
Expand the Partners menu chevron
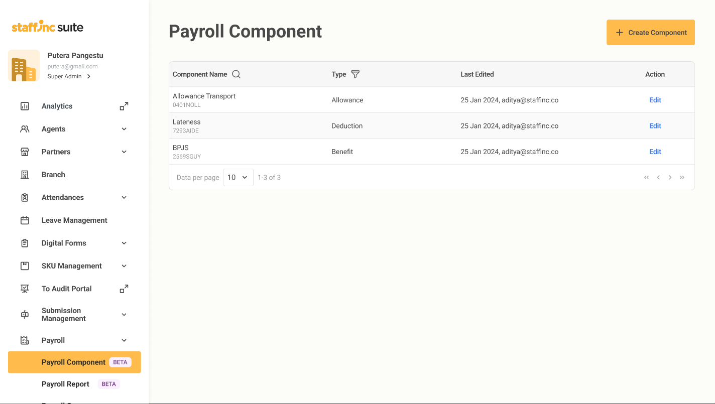[x=124, y=152]
